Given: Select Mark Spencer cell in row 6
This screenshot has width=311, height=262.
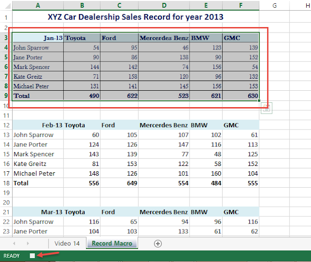Looking at the screenshot, I should (x=38, y=67).
